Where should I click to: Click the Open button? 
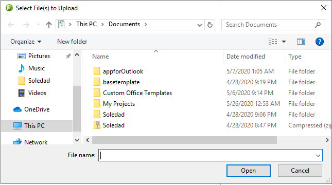click(x=249, y=171)
